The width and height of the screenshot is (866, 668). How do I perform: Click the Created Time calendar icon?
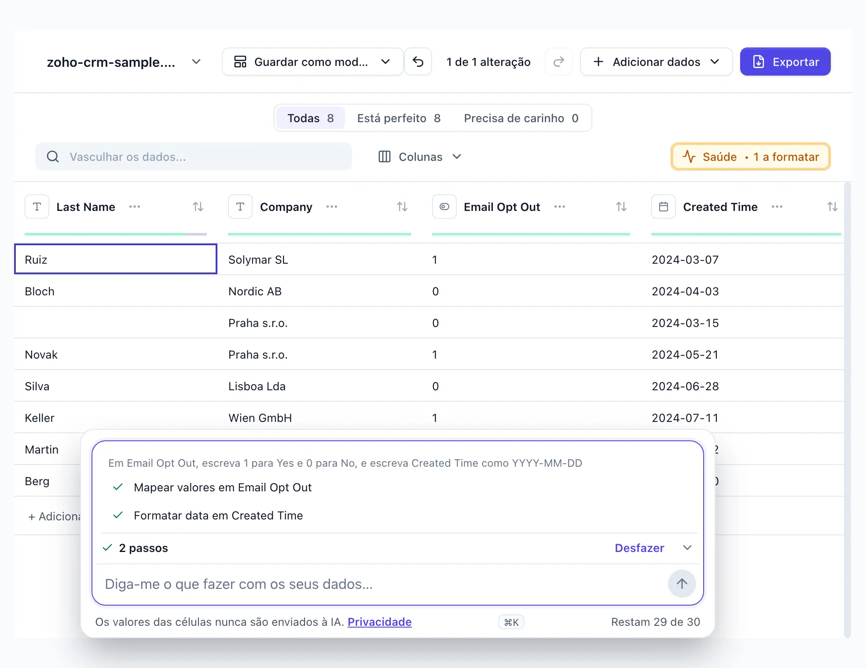coord(664,207)
